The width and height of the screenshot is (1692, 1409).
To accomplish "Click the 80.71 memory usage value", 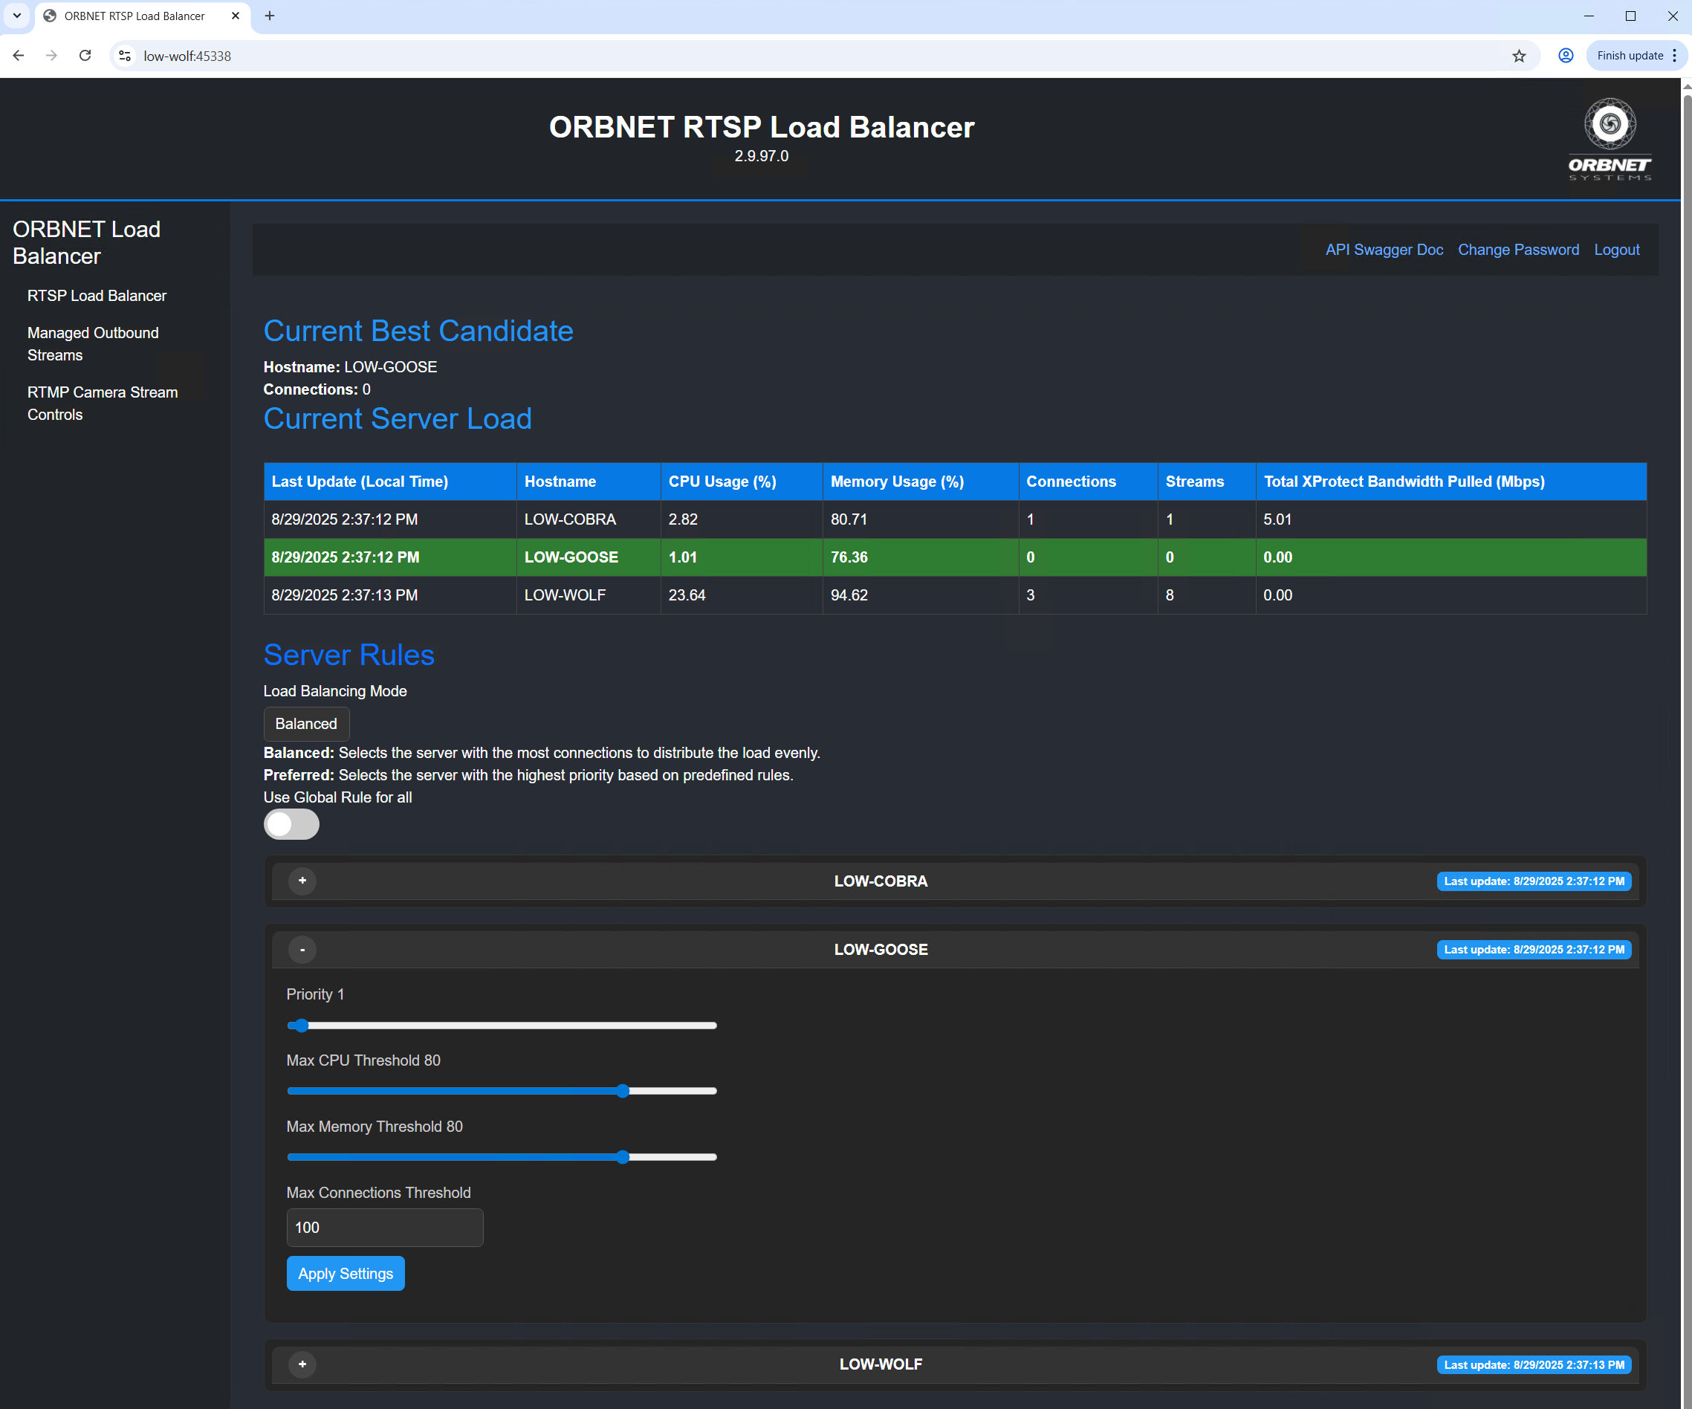I will click(849, 519).
